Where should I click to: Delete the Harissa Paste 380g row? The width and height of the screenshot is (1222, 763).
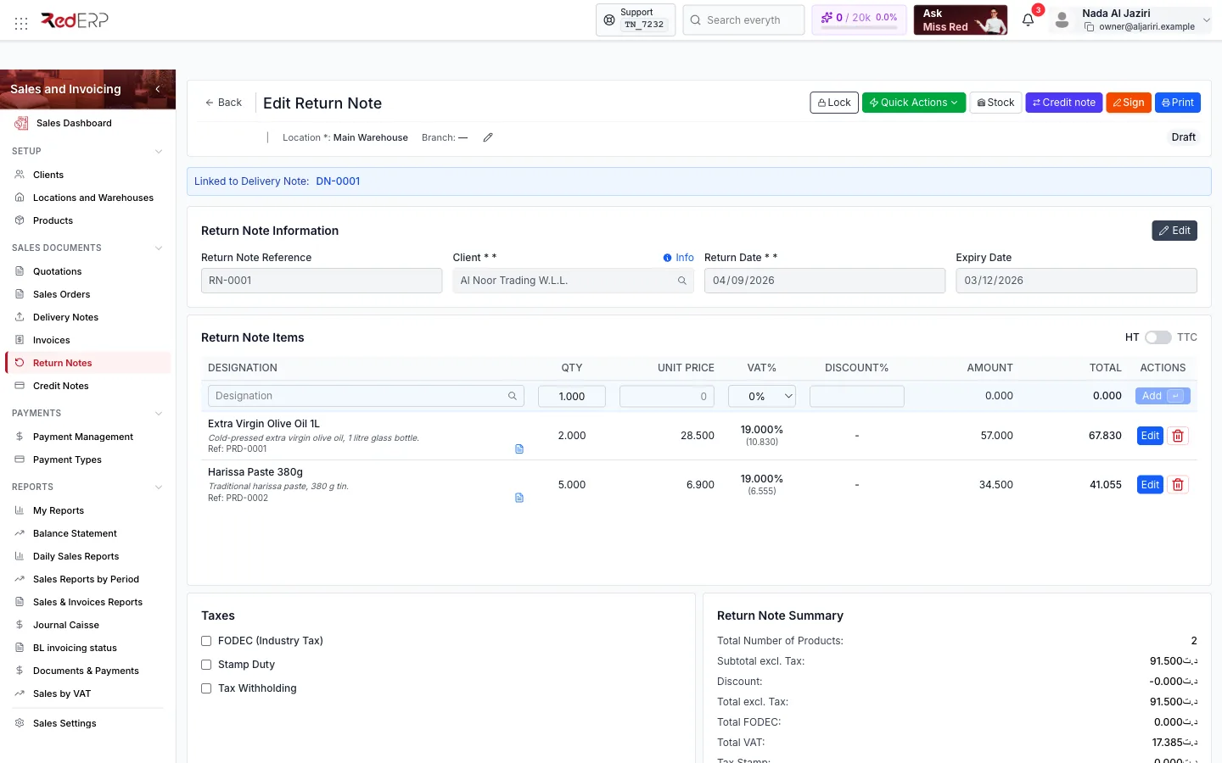tap(1178, 485)
